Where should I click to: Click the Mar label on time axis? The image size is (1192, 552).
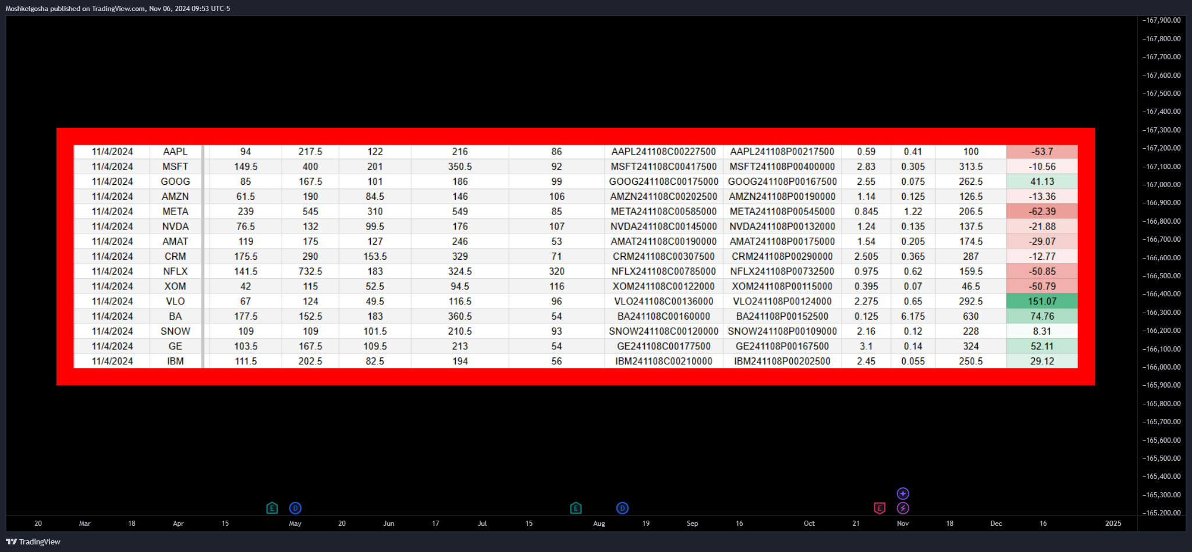tap(85, 524)
